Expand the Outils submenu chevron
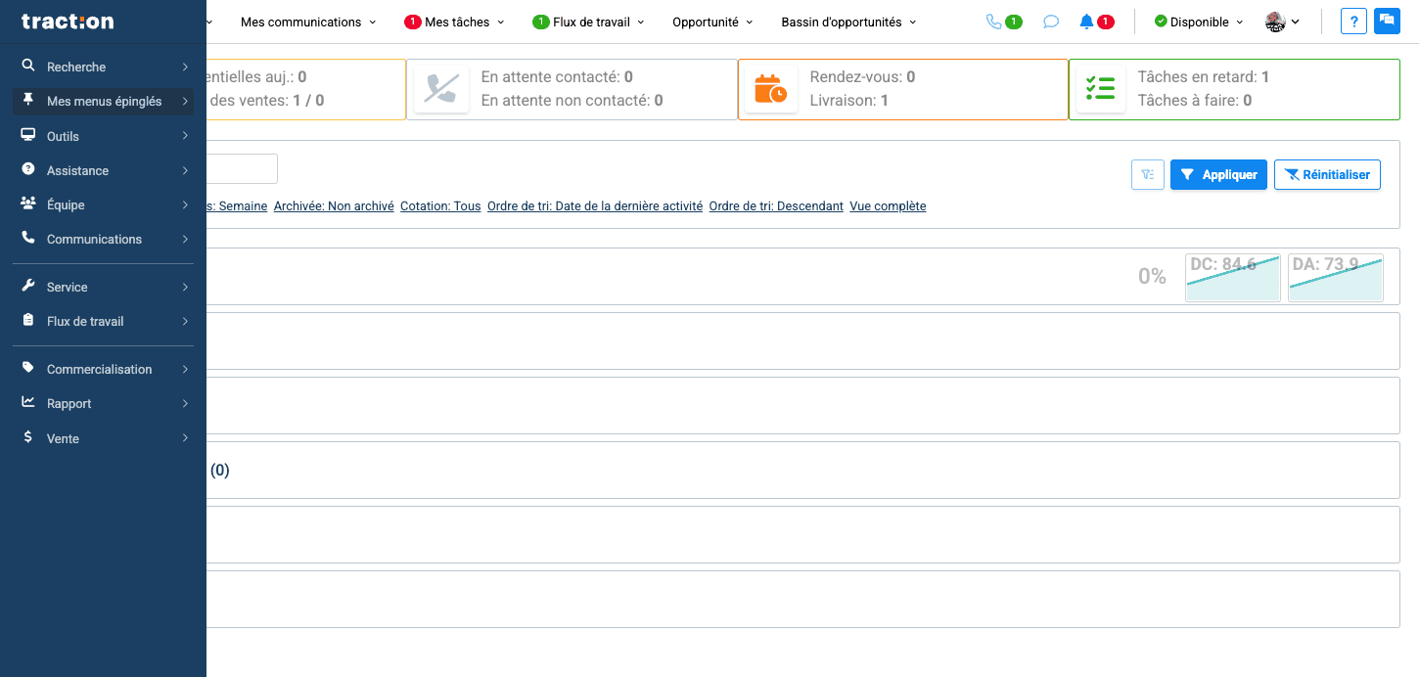Image resolution: width=1419 pixels, height=677 pixels. pyautogui.click(x=185, y=136)
